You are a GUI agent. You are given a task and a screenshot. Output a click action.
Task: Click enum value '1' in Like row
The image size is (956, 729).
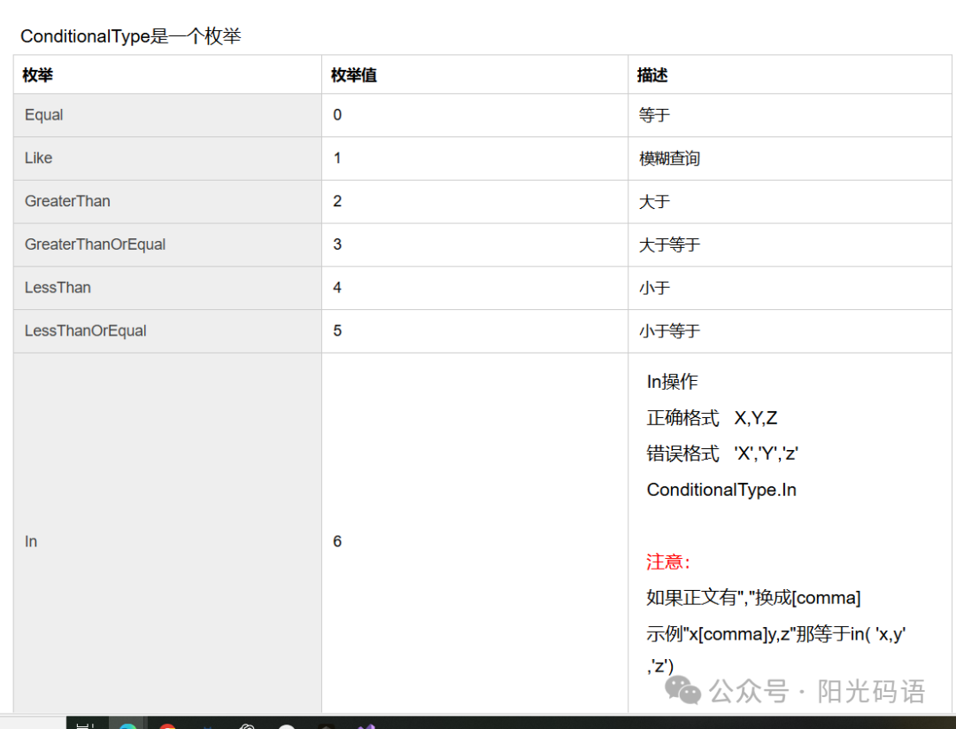337,158
